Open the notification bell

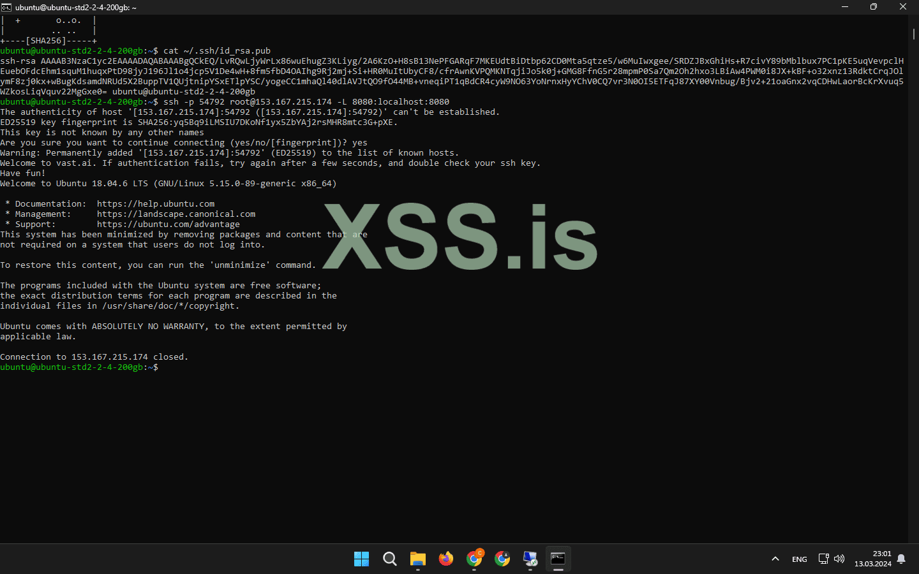coord(901,559)
